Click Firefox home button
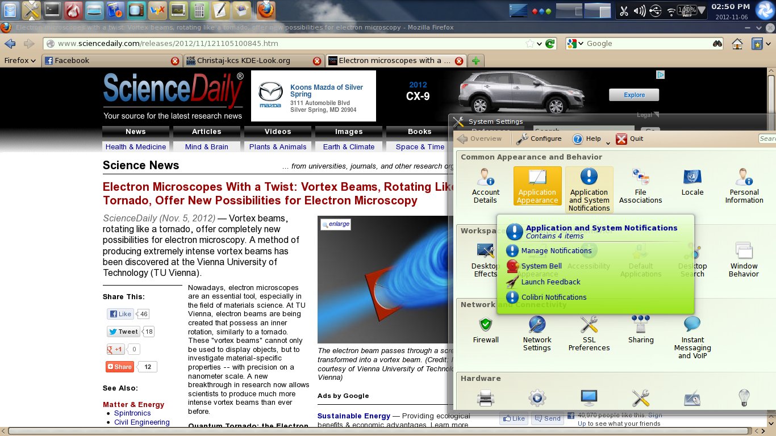Screen dimensions: 776x436 pyautogui.click(x=737, y=44)
